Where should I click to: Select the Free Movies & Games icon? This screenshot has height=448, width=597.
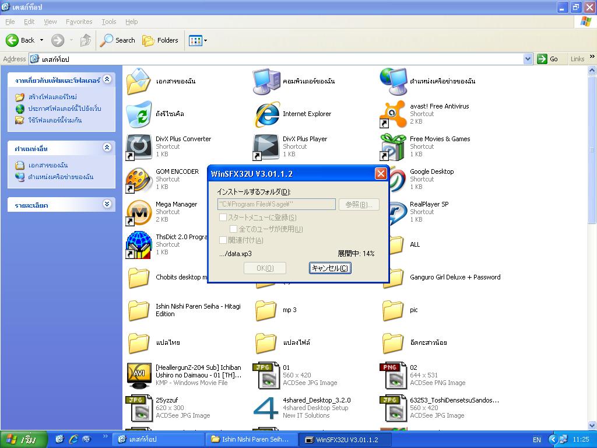point(392,146)
